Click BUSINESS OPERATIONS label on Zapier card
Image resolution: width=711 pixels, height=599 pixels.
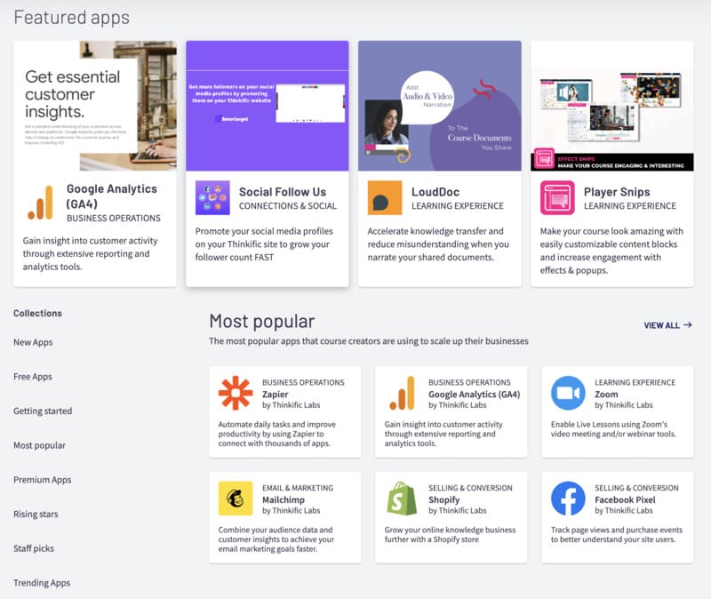[x=303, y=382]
